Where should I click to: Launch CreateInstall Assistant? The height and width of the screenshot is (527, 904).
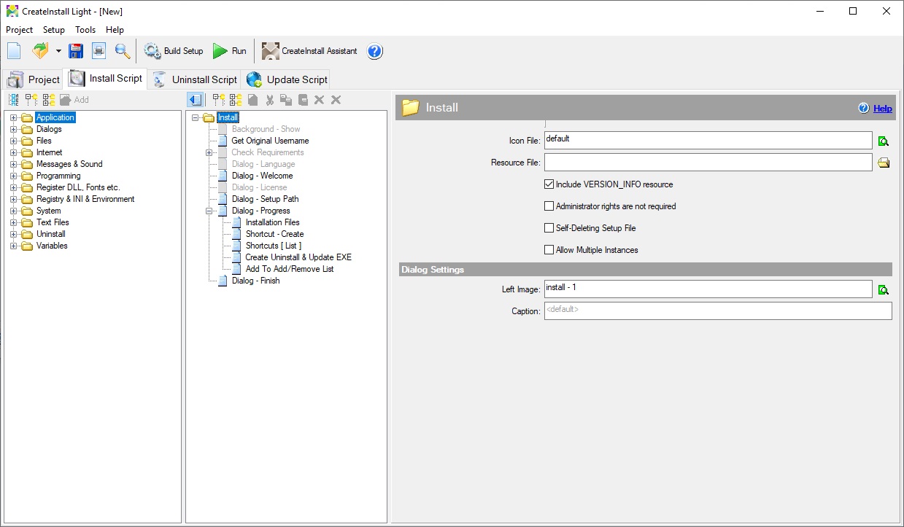click(310, 51)
